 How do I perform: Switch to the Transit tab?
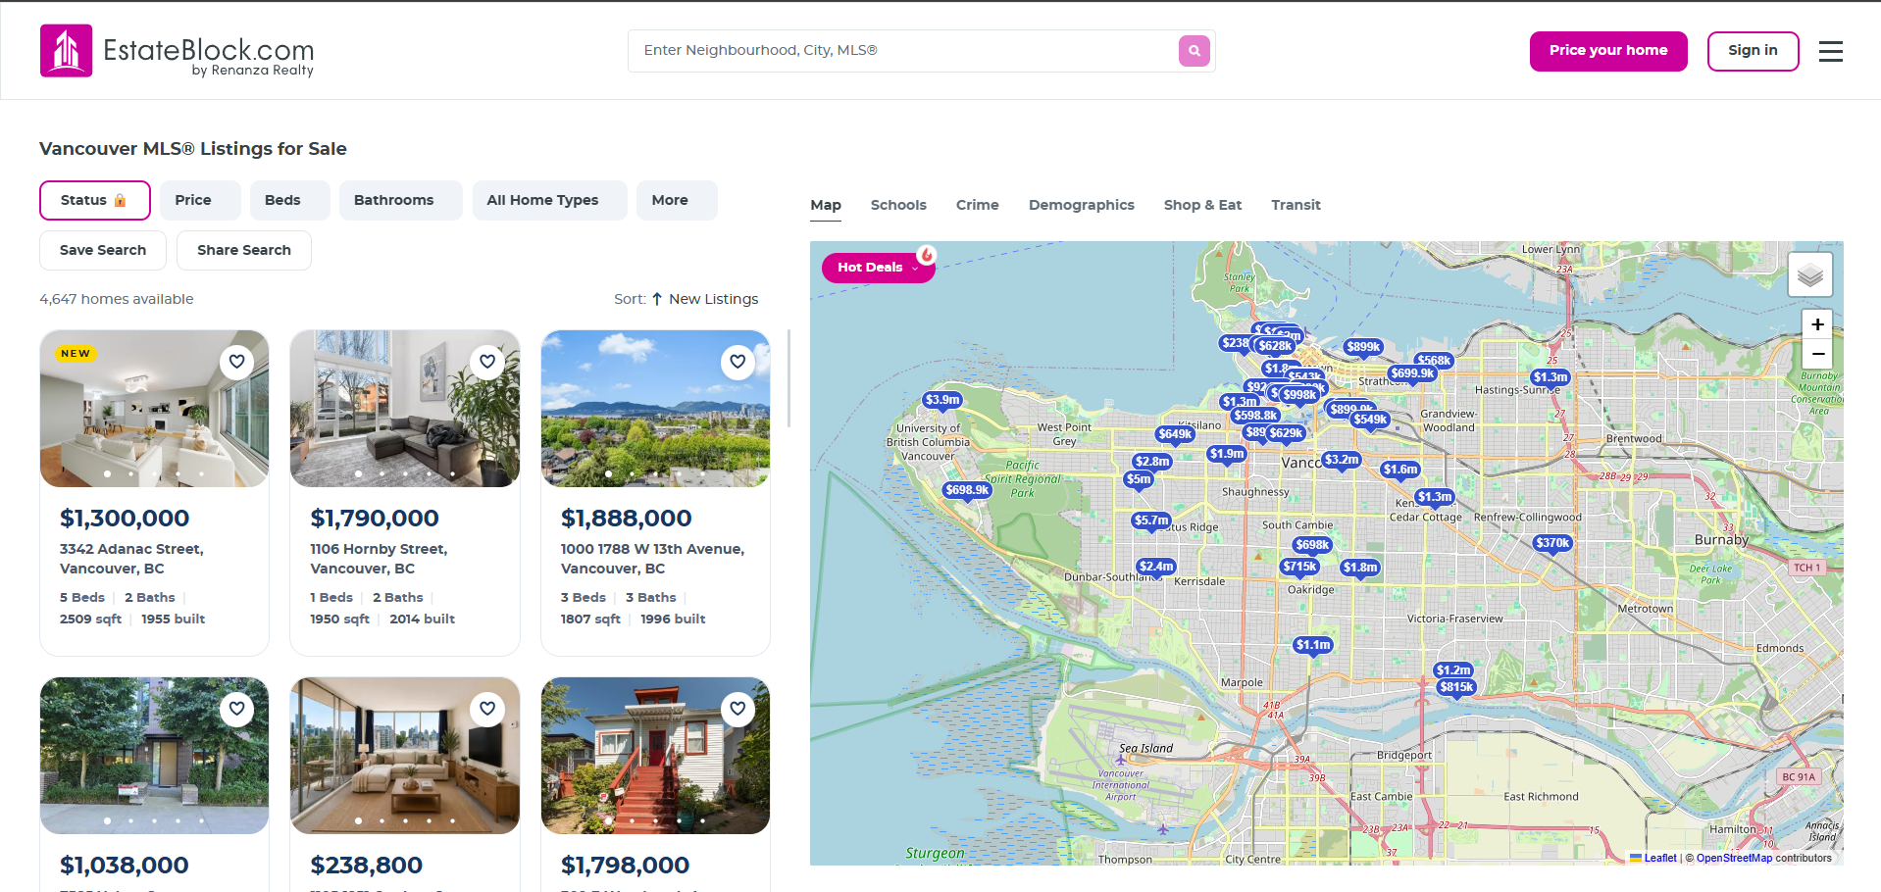1296,205
